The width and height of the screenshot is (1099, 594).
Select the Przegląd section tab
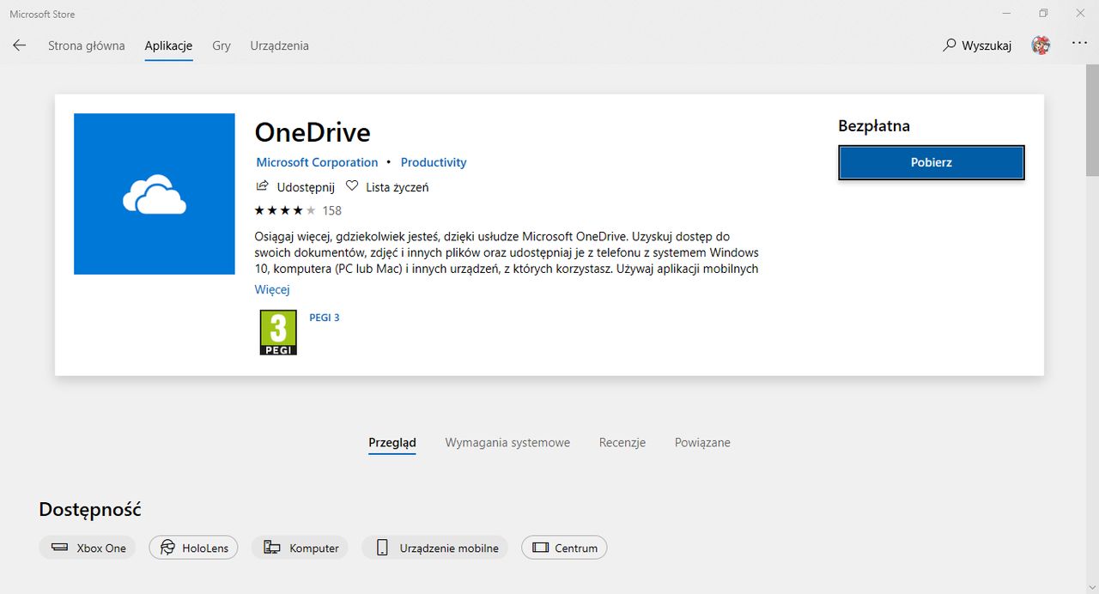point(392,443)
